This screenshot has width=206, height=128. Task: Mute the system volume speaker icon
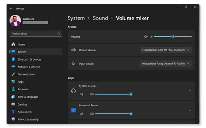tap(146, 36)
